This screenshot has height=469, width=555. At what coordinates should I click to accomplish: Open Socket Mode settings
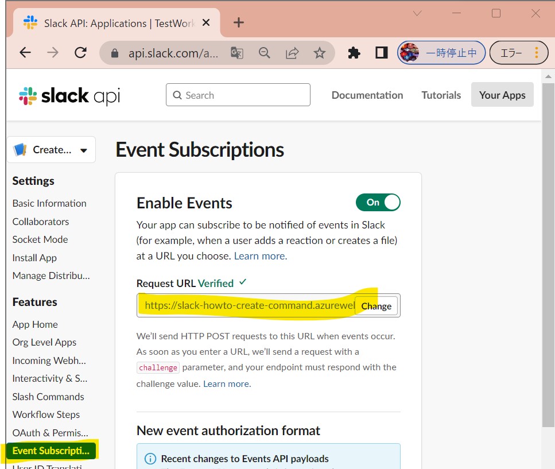click(40, 239)
